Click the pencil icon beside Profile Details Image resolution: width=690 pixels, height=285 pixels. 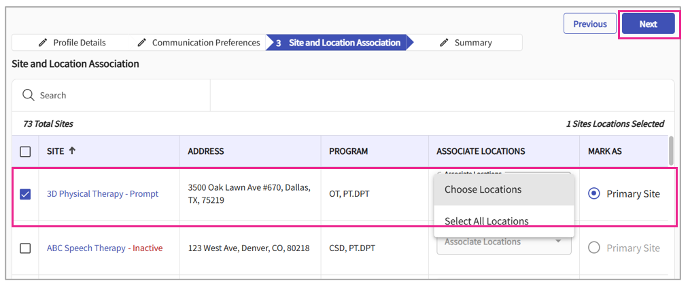[43, 43]
